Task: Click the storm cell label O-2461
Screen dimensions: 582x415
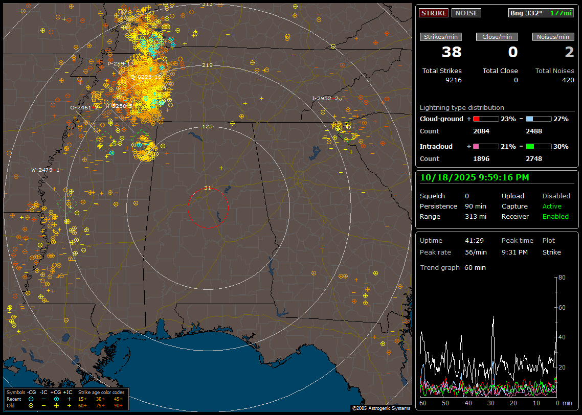Action: click(x=81, y=108)
